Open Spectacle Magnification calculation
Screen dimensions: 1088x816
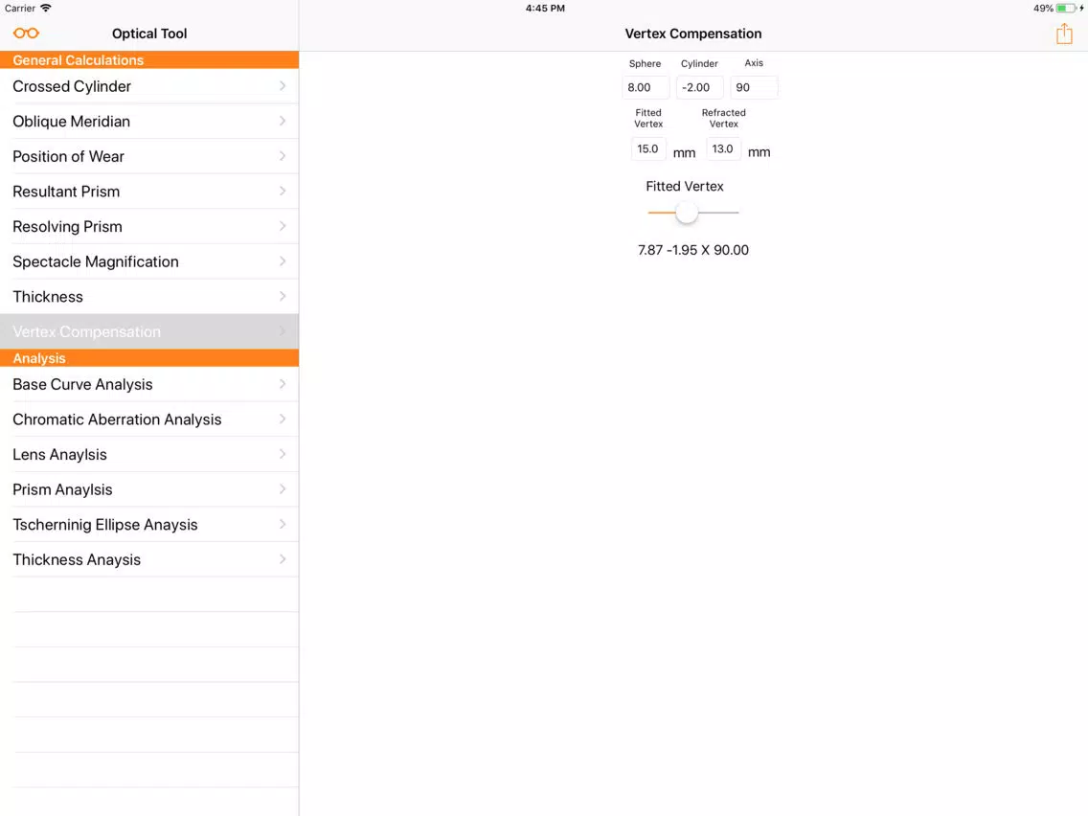[x=149, y=261]
